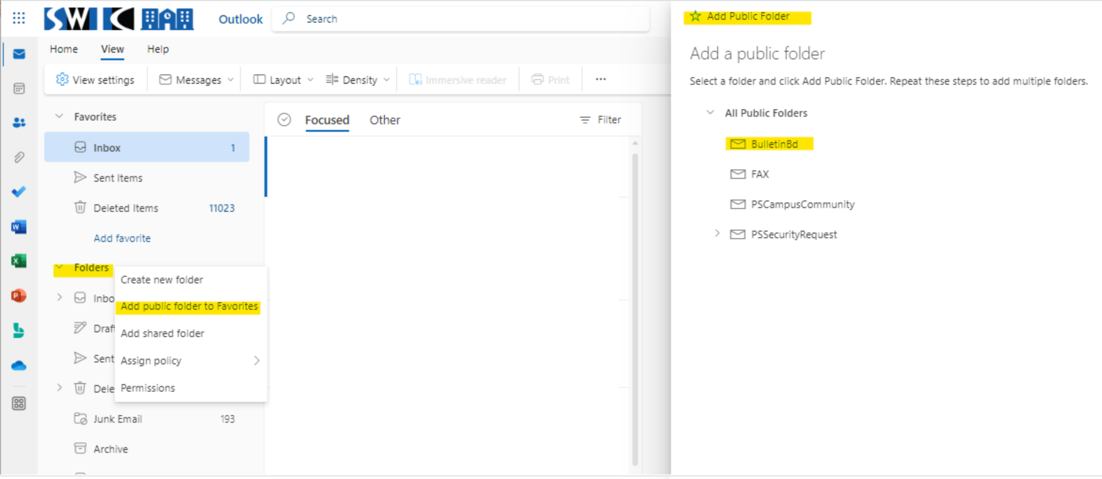Screen dimensions: 1102x479
Task: Select Add public folder to Favorites
Action: coord(189,306)
